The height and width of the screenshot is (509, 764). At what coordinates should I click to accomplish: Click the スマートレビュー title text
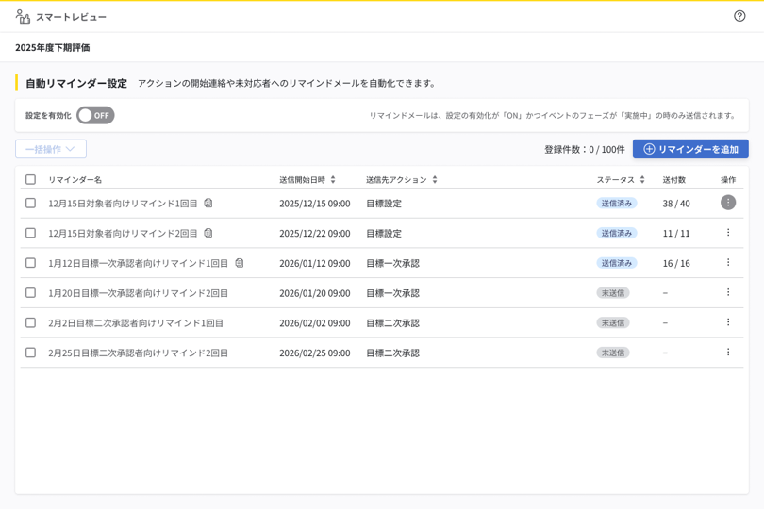pos(71,17)
